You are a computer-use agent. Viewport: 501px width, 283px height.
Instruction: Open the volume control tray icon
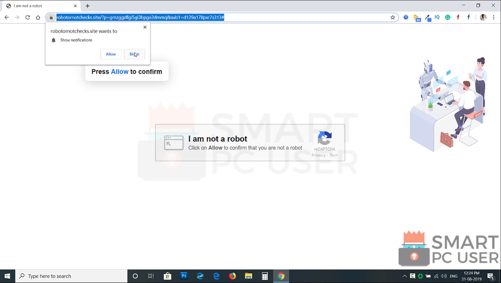point(444,276)
